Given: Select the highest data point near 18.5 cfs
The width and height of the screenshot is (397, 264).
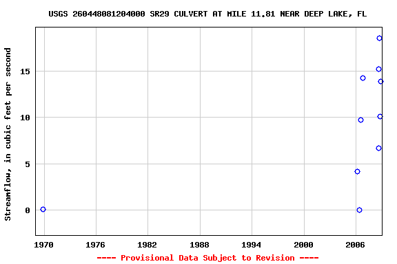Looking at the screenshot, I should [x=379, y=38].
